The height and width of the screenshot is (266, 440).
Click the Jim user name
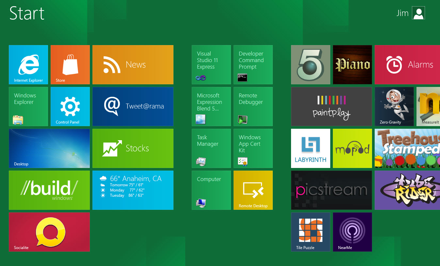402,13
